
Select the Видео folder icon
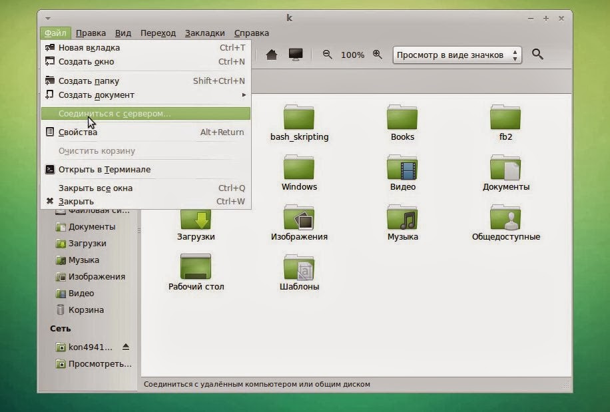point(402,167)
